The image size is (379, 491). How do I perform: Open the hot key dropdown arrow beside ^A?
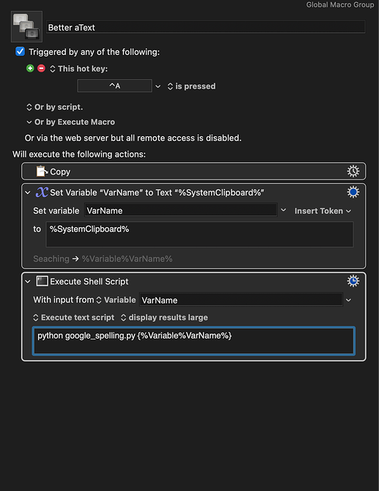(158, 86)
